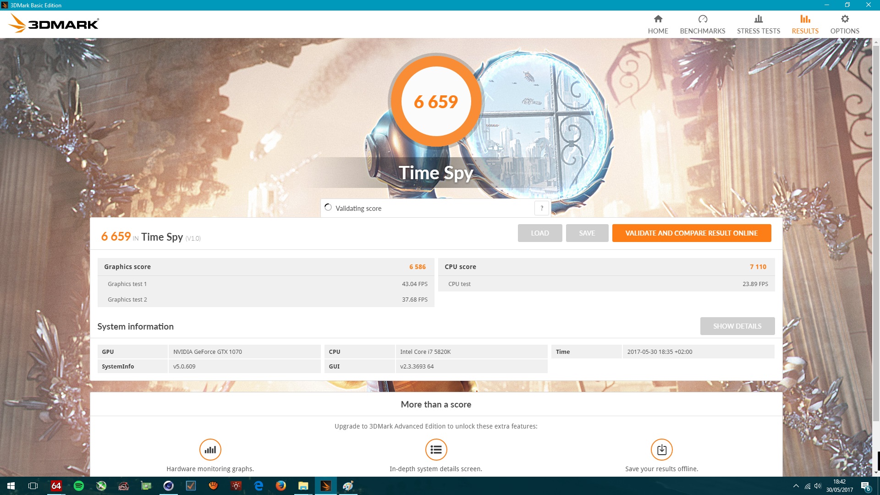Screen dimensions: 880x495
Task: Open the checkmark app in the taskbar
Action: point(191,486)
